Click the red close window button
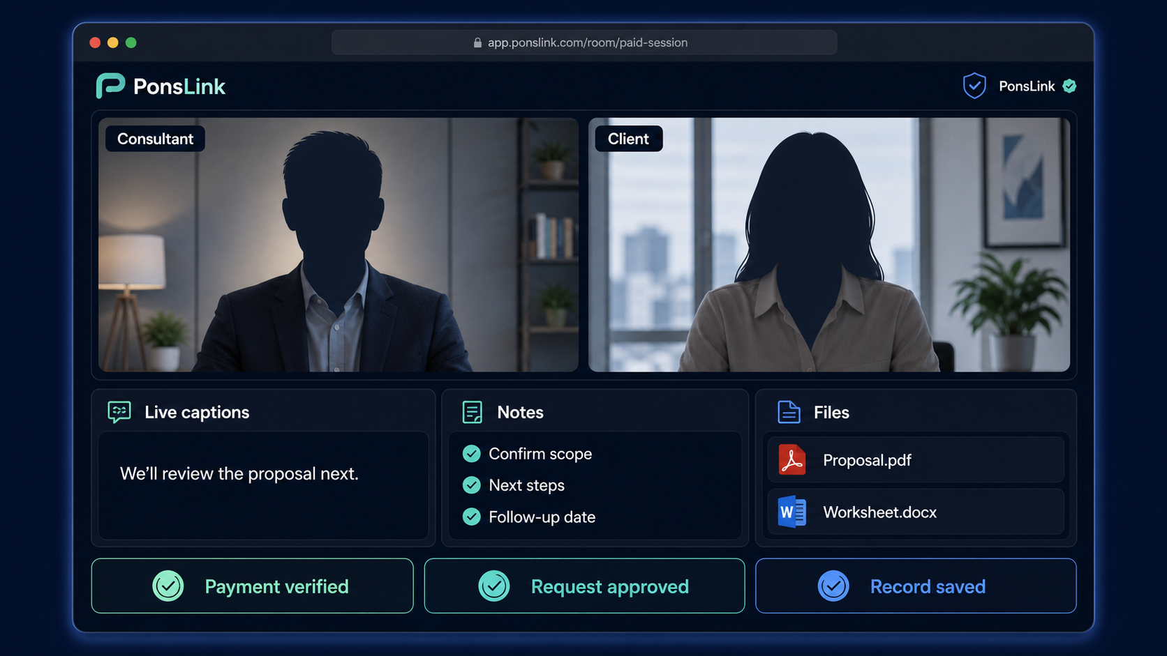This screenshot has width=1167, height=656. (x=96, y=43)
